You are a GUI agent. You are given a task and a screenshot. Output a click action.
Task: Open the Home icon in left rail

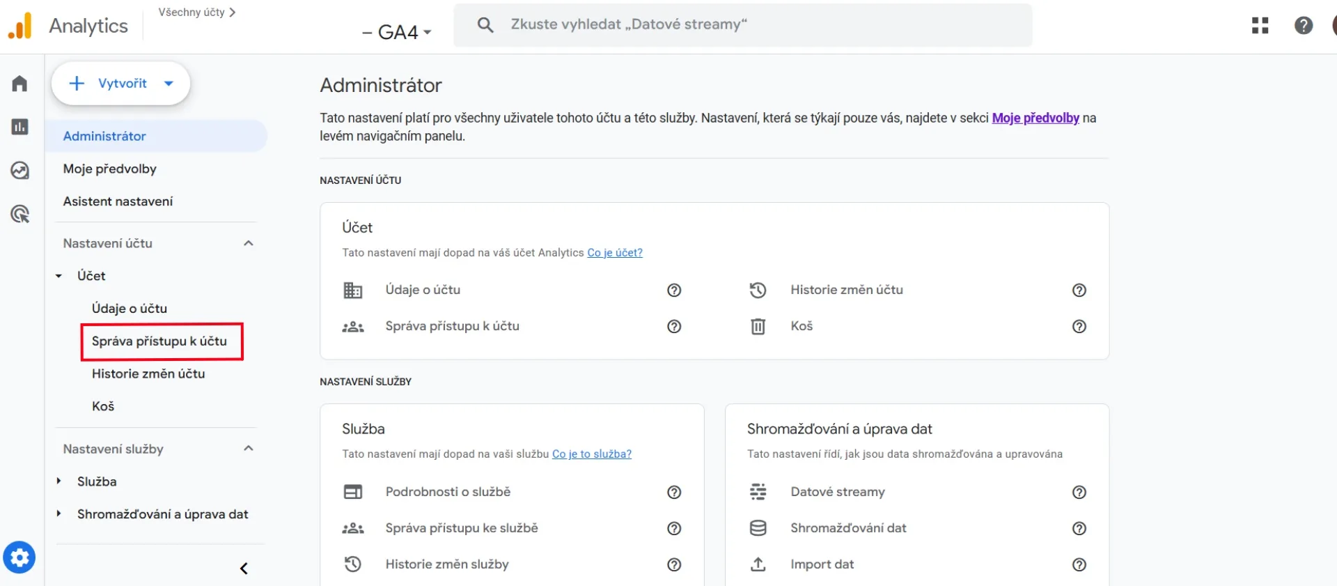[x=19, y=84]
